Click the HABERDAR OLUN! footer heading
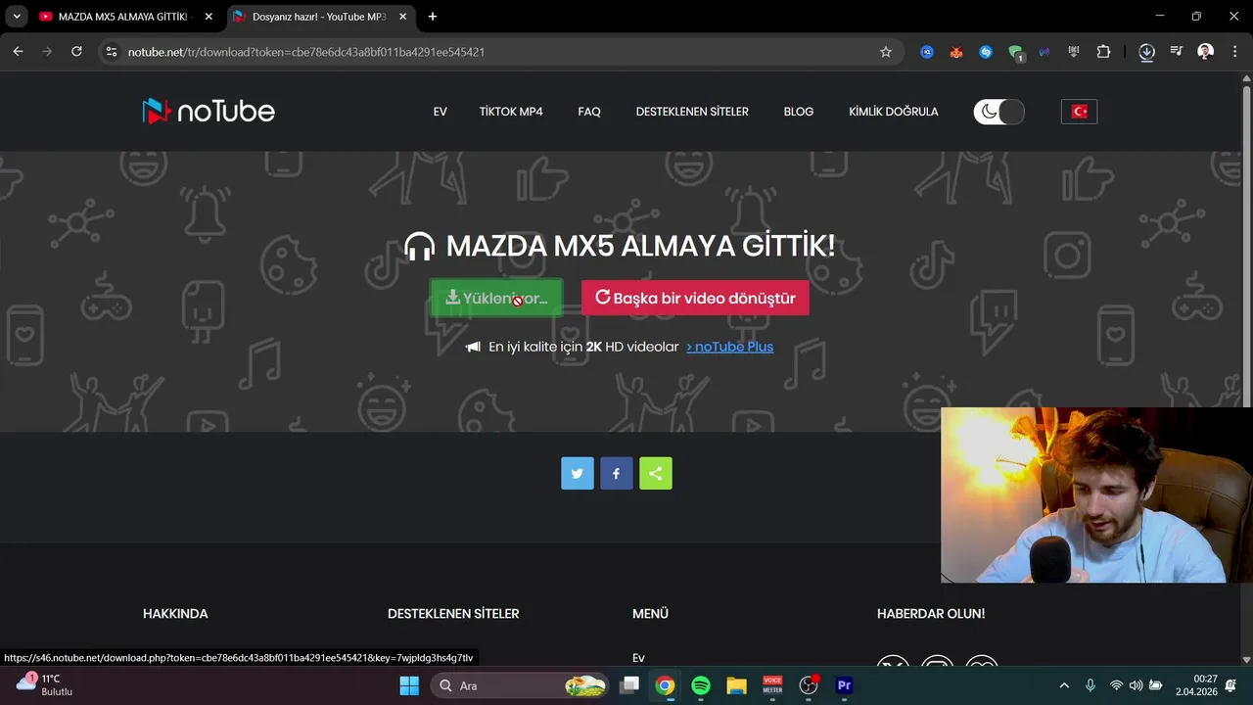Screen dimensions: 1253x705 click(931, 614)
